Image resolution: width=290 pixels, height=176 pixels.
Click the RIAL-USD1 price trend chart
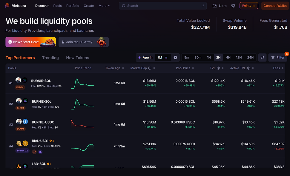tap(82, 147)
